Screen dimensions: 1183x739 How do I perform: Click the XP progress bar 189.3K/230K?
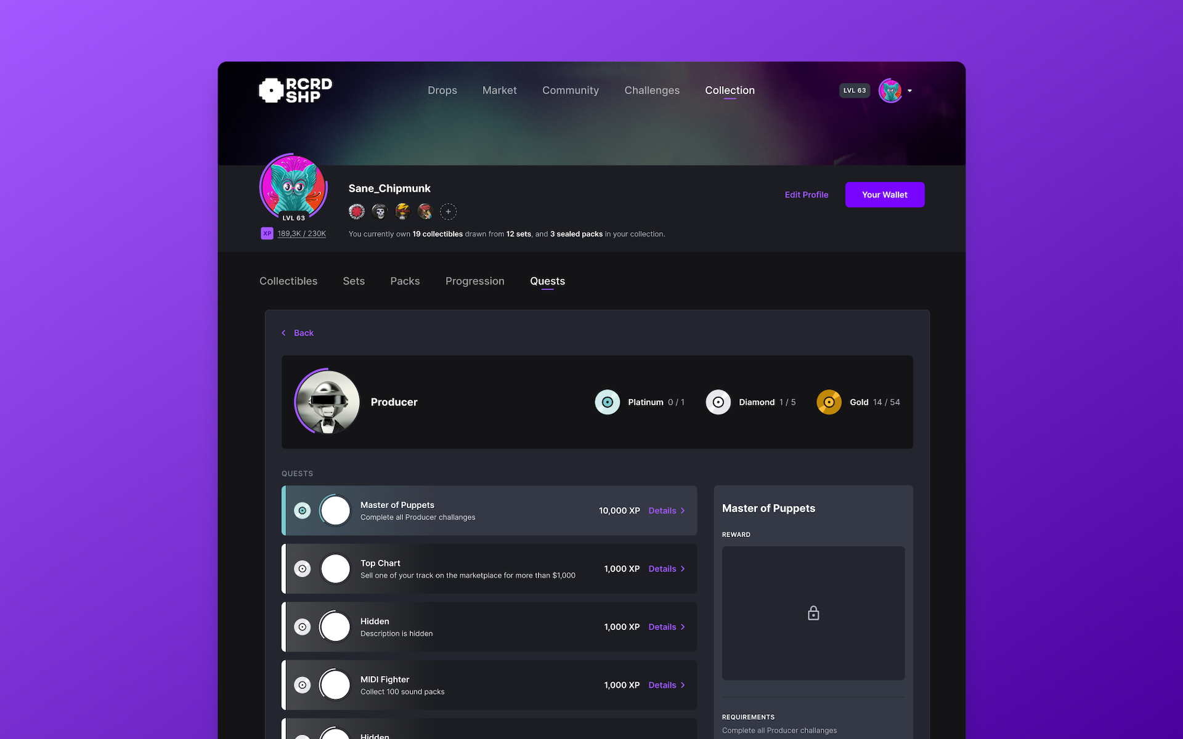[x=301, y=233]
